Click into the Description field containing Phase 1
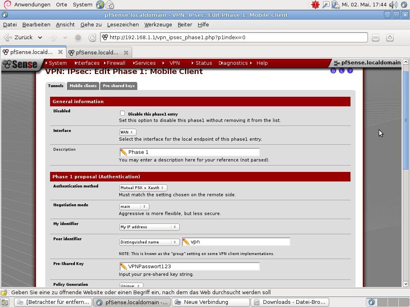The height and width of the screenshot is (307, 410). tap(189, 152)
